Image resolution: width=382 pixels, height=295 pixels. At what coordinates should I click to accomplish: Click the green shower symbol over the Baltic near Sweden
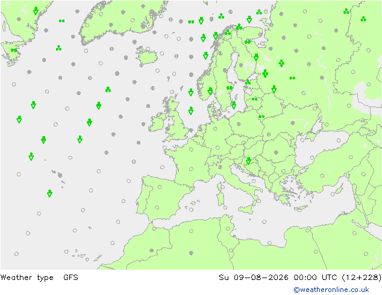tap(234, 105)
